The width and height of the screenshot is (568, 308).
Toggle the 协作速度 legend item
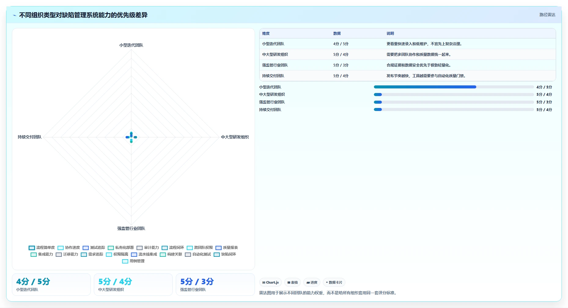click(x=69, y=248)
